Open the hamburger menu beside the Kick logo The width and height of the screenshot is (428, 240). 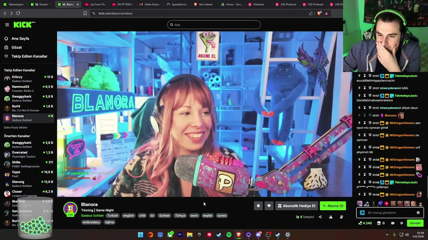(x=7, y=25)
